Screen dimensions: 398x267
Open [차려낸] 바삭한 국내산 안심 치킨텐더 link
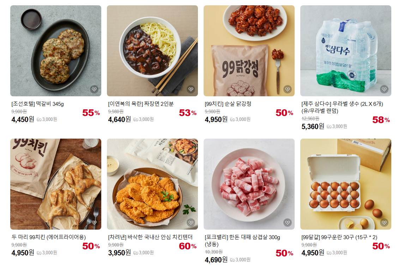pos(150,237)
